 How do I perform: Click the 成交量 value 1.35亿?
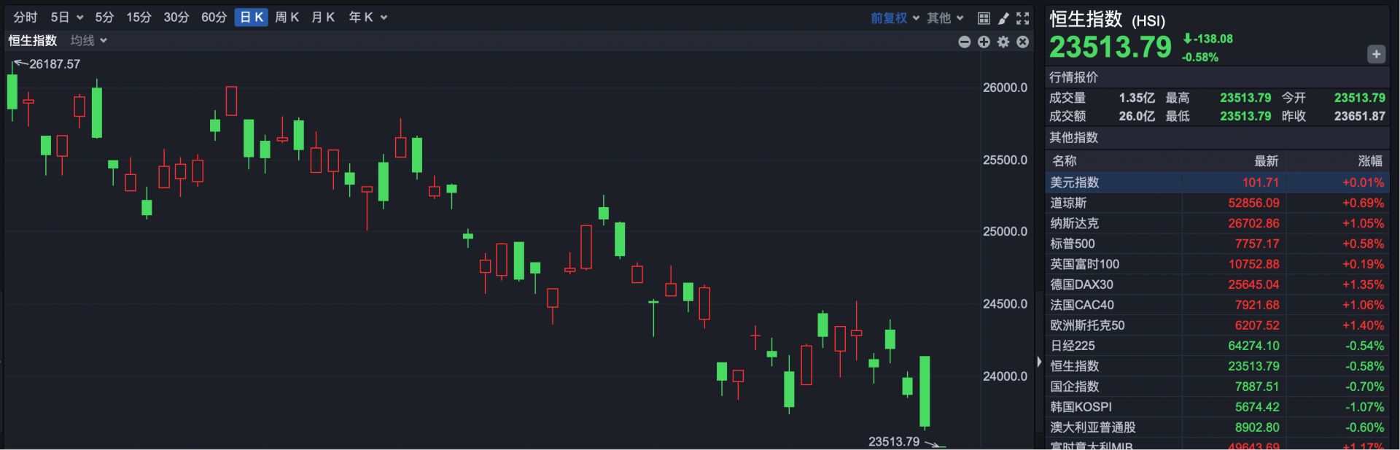1137,98
